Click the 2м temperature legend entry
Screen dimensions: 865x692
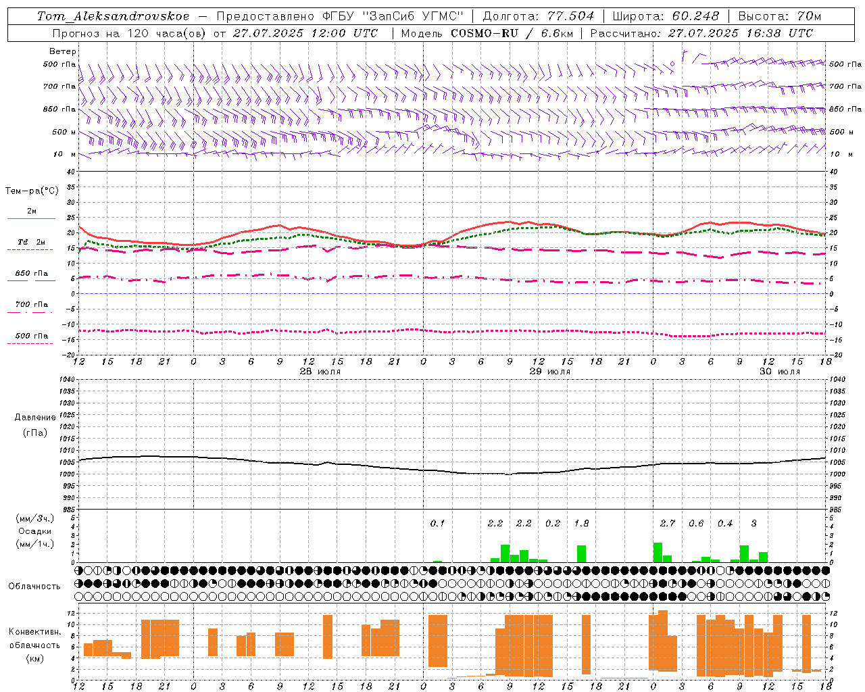coord(31,212)
